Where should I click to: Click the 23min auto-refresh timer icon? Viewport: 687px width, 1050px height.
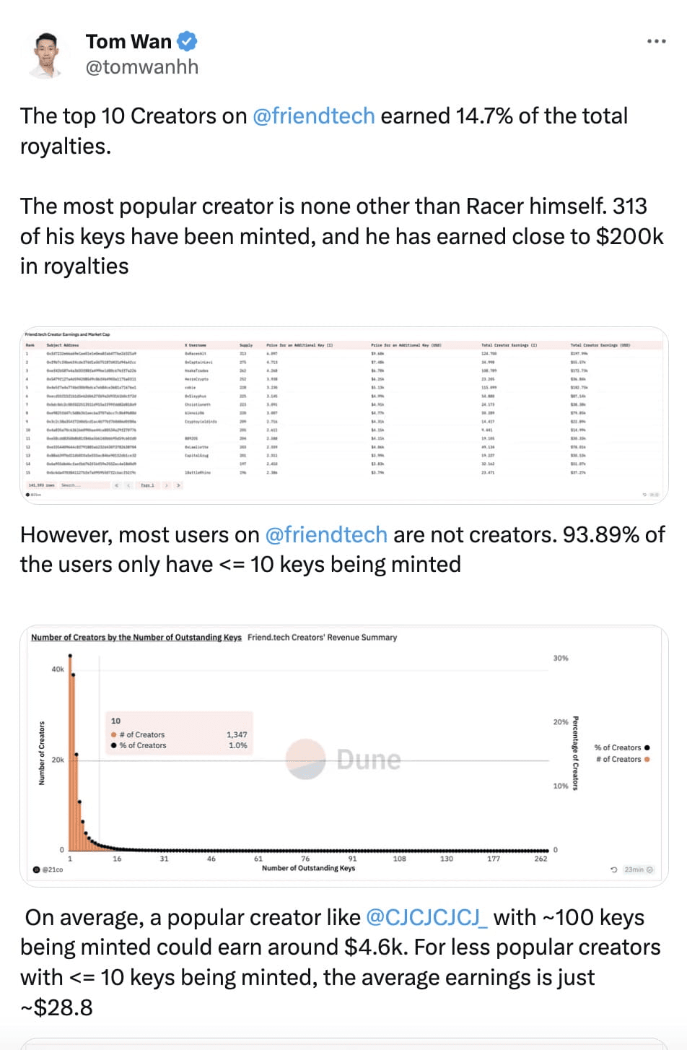[x=650, y=869]
